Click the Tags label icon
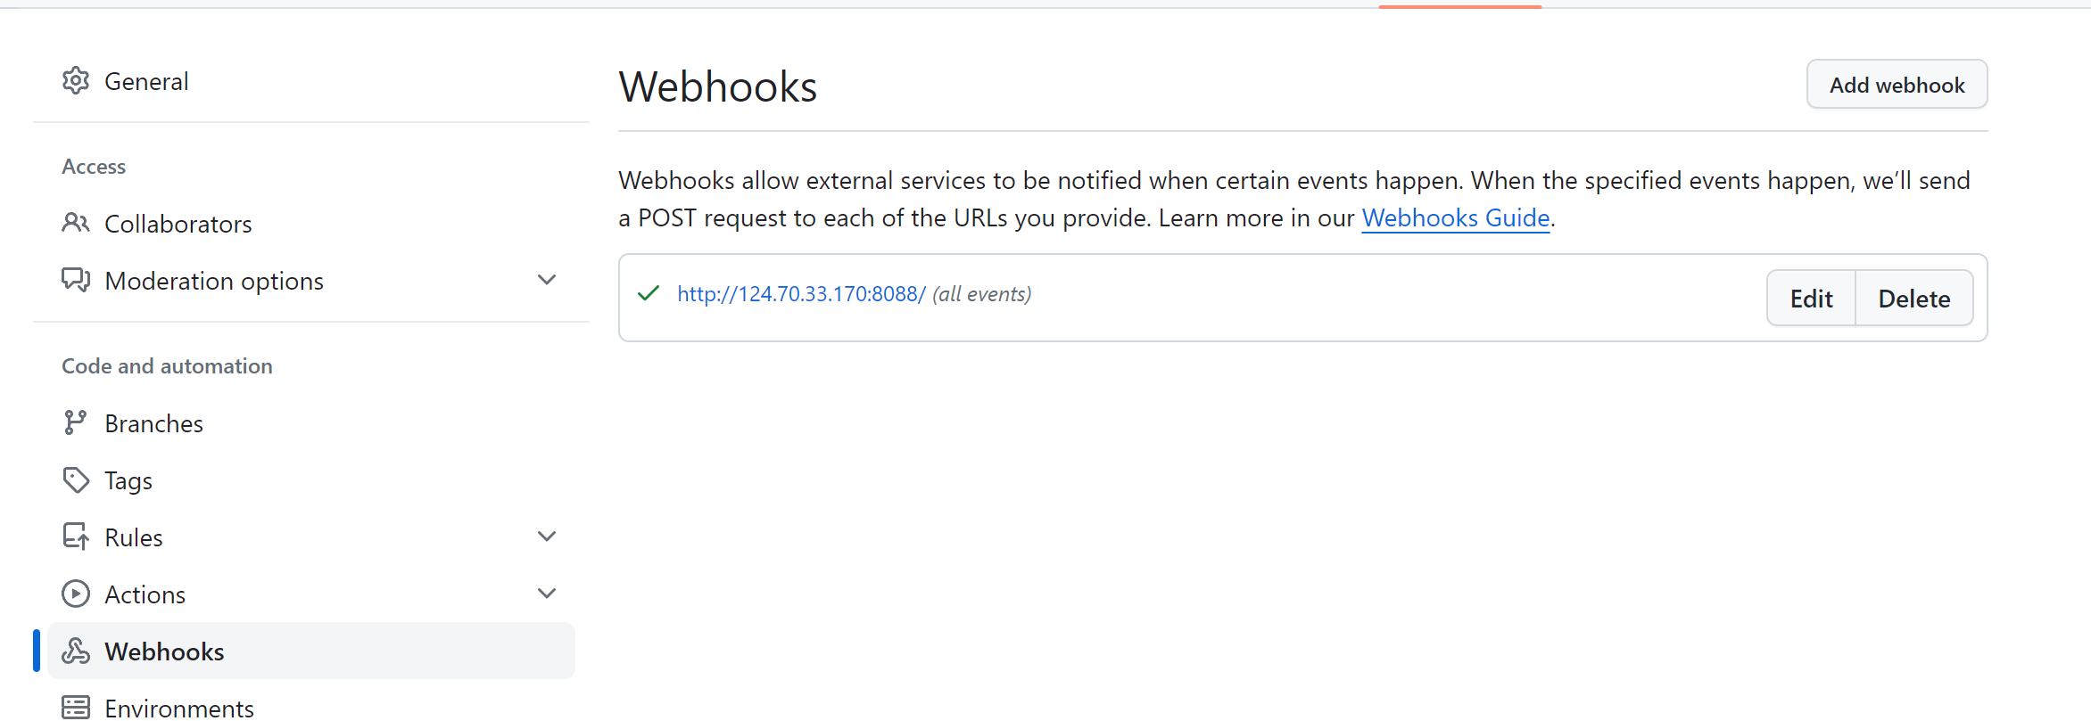The width and height of the screenshot is (2091, 721). pyautogui.click(x=76, y=479)
